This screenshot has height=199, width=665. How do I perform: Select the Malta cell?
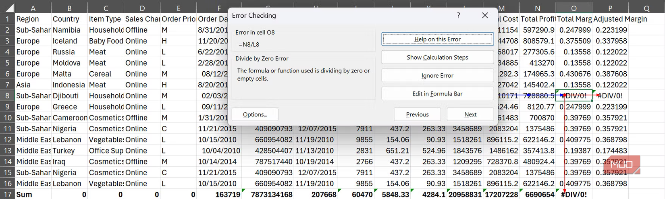(69, 74)
